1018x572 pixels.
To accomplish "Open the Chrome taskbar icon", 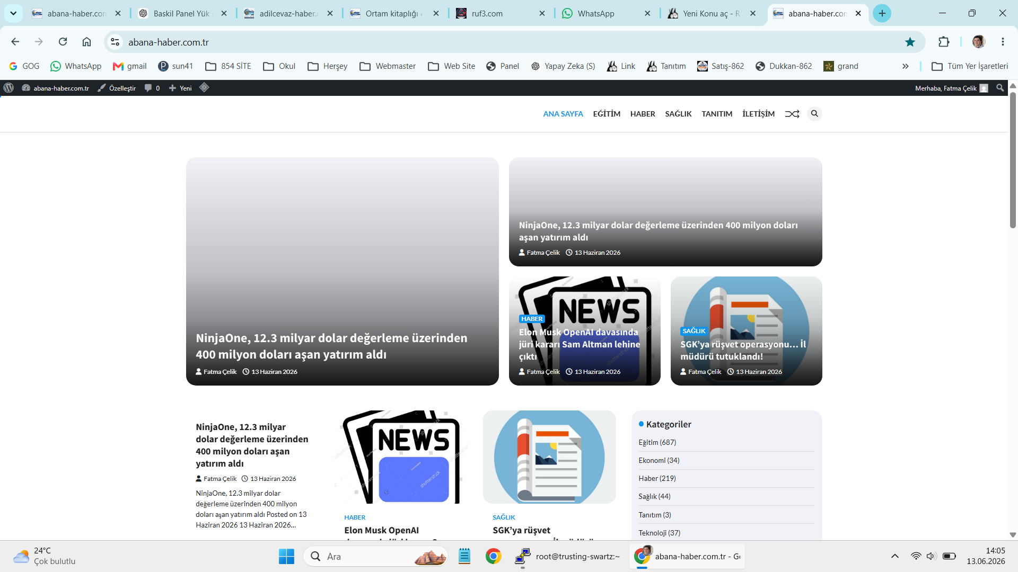I will 493,556.
